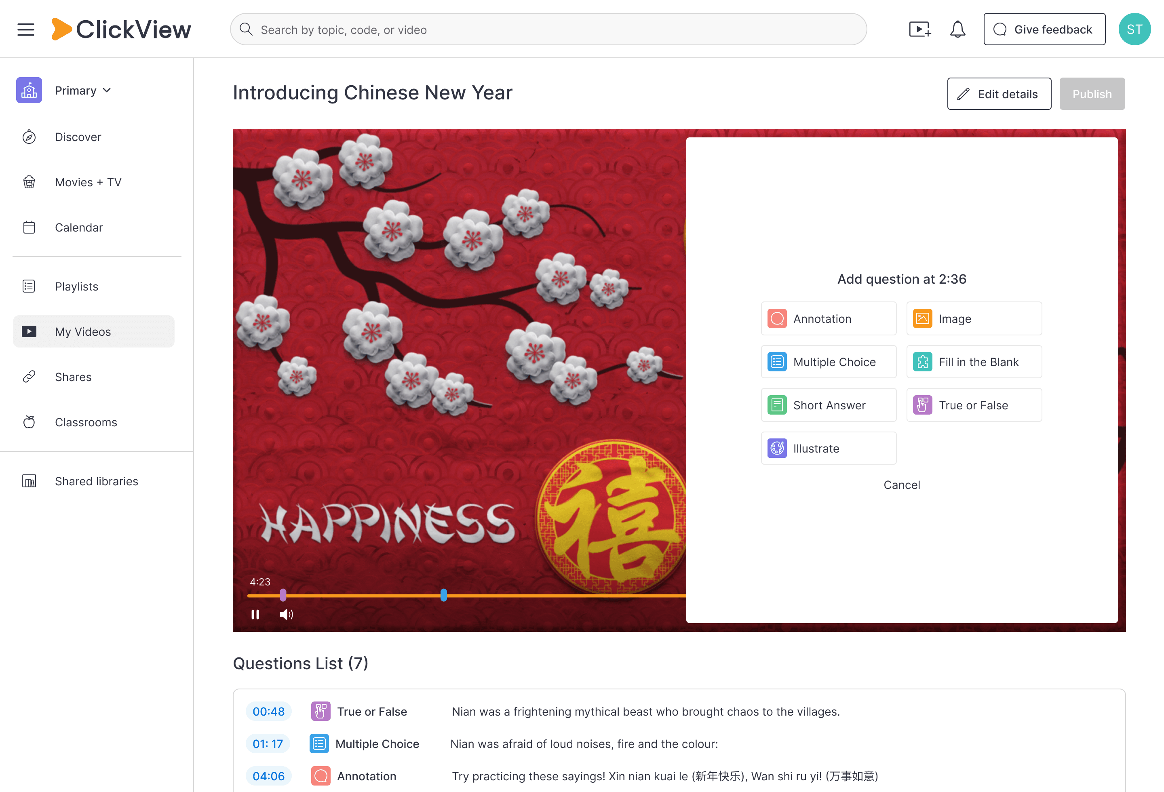Click the Primary school icon
Viewport: 1164px width, 792px height.
29,91
